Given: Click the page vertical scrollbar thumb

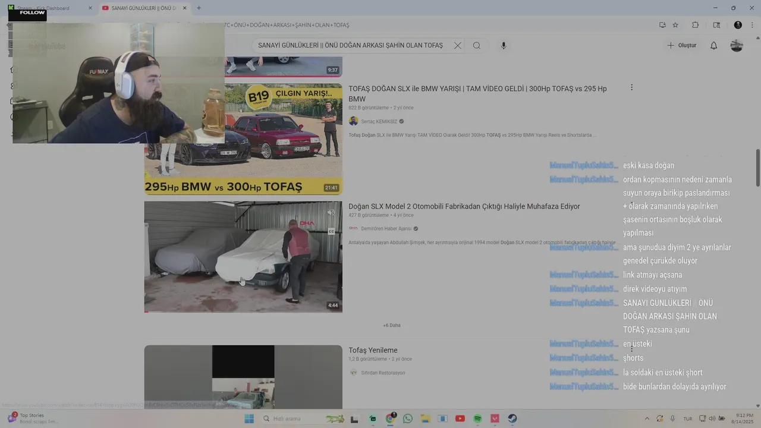Looking at the screenshot, I should click(x=757, y=167).
